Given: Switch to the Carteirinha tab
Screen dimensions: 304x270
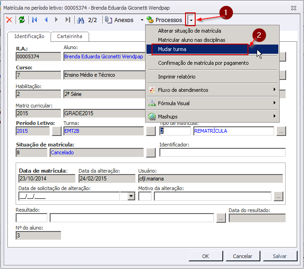Looking at the screenshot, I should click(69, 36).
